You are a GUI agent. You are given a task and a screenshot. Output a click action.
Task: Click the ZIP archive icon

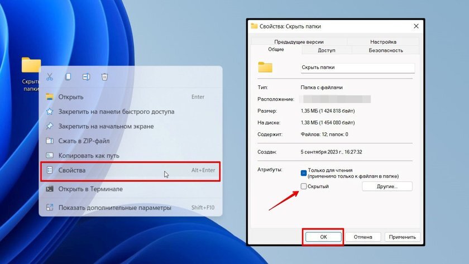(50, 141)
